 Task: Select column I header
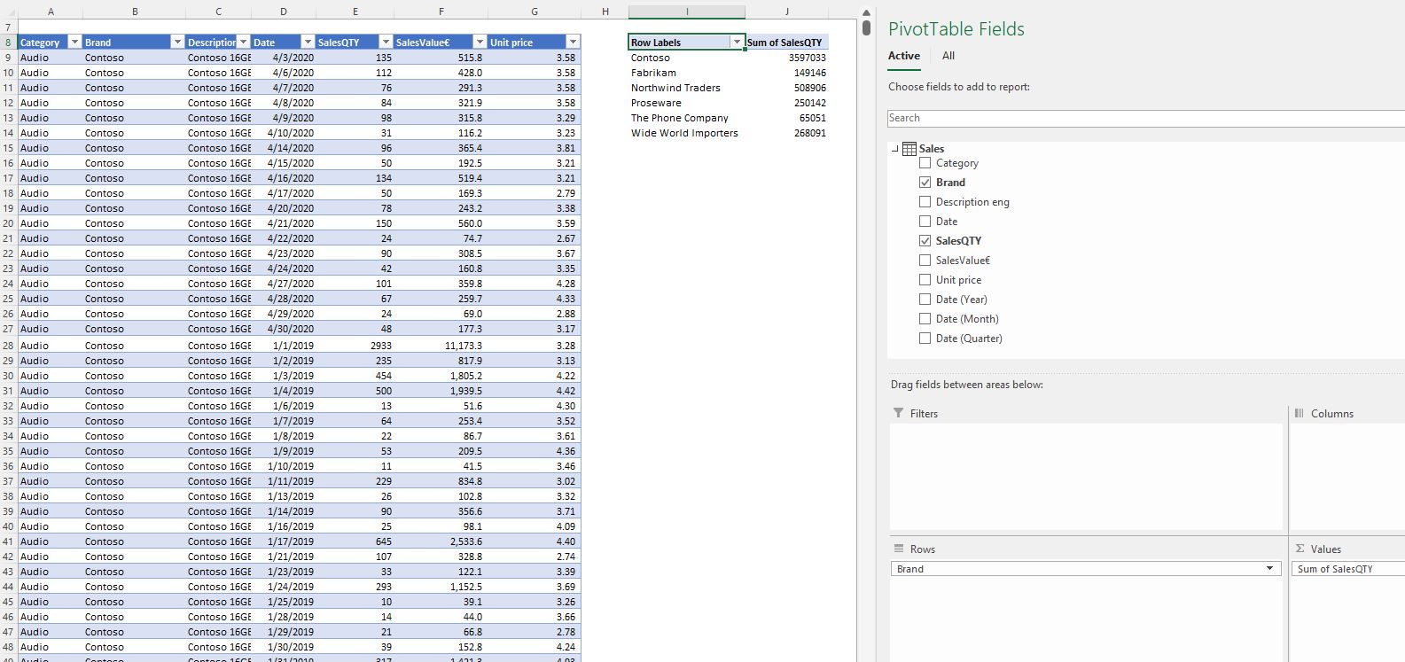click(687, 12)
